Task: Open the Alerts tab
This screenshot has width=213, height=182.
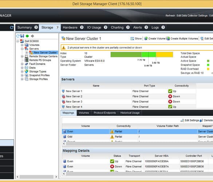Action: click(x=137, y=28)
